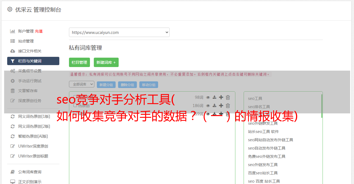Click the red 充值 recharge link
354x184 pixels.
tap(39, 31)
